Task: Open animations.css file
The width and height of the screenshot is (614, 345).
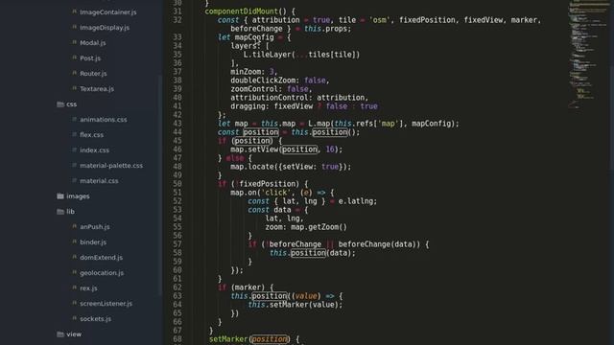Action: point(104,119)
